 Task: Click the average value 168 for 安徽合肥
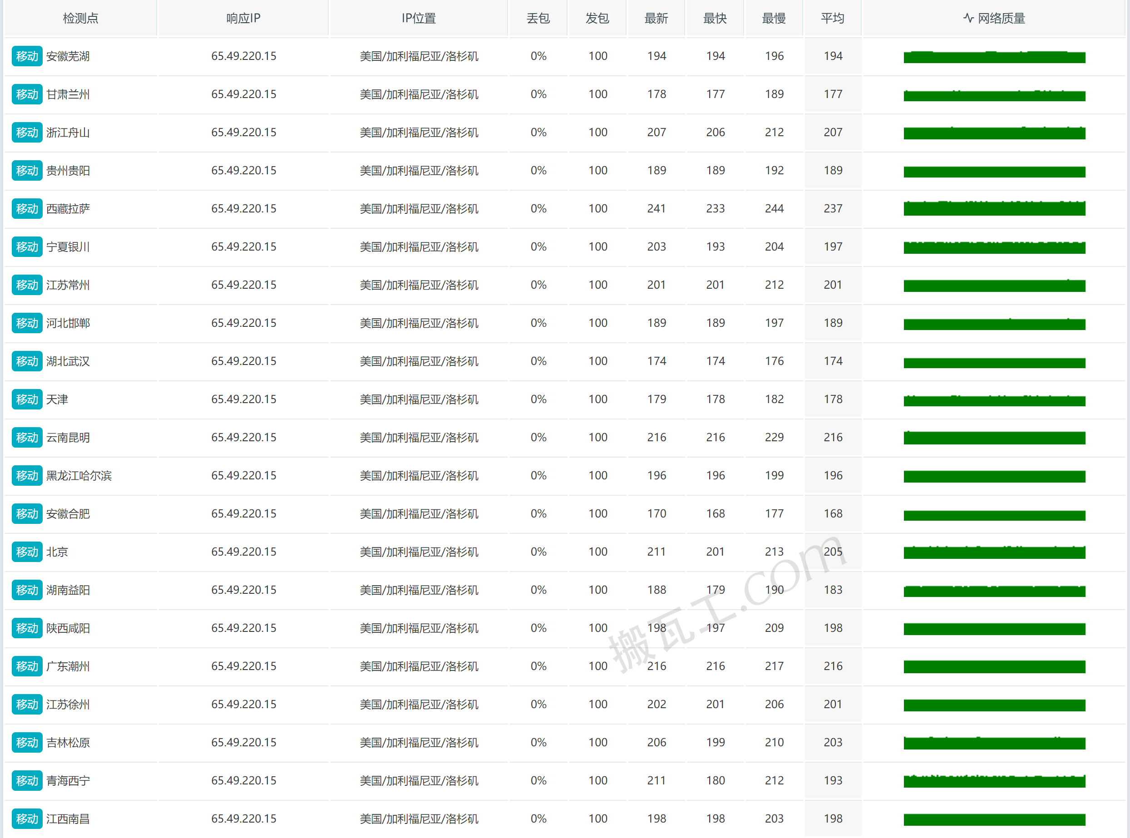[x=833, y=514]
